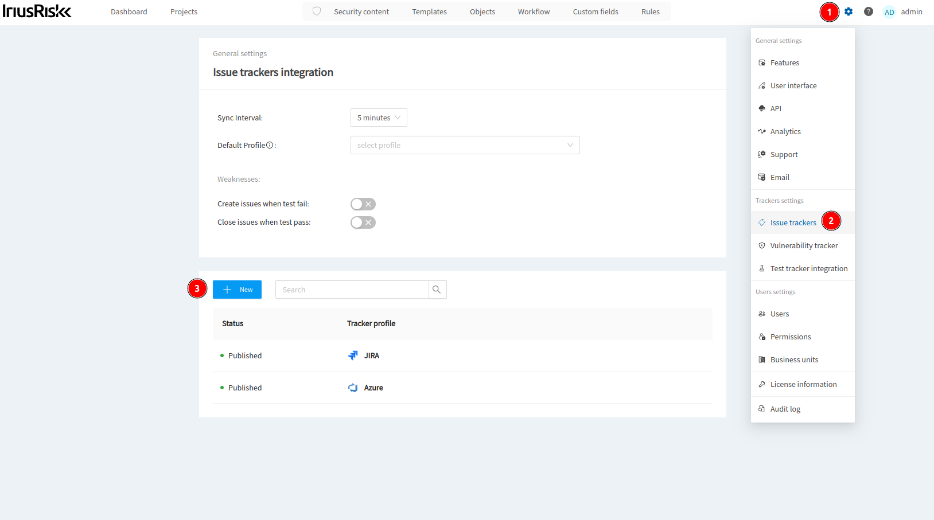Click the Azure tracker profile name
This screenshot has height=520, width=934.
[x=373, y=388]
